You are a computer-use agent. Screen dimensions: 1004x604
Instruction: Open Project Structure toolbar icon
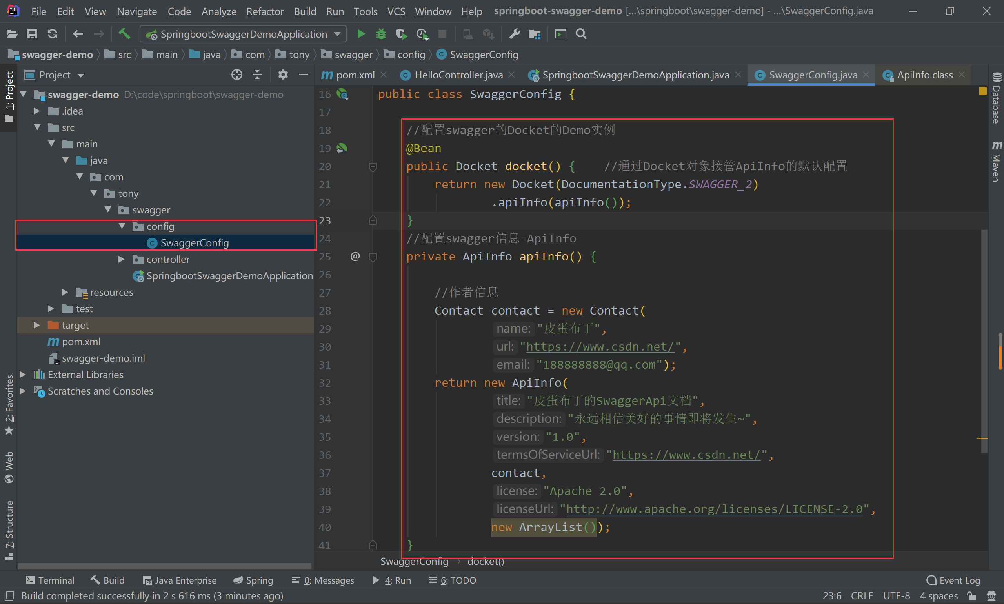click(535, 34)
